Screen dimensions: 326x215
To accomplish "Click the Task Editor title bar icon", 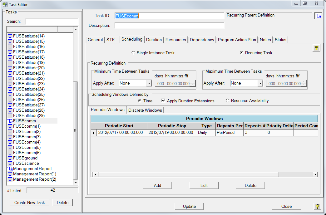I will [x=5, y=4].
